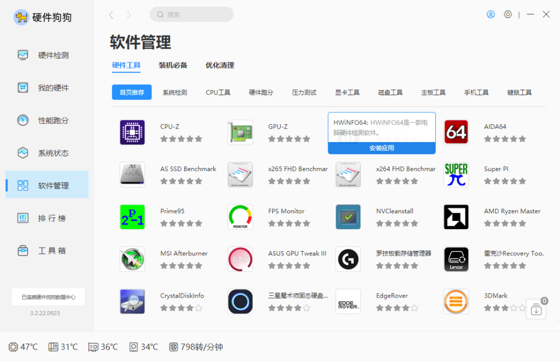This screenshot has height=361, width=560.
Task: Click the 硬件狗狗 dog logo
Action: click(21, 17)
